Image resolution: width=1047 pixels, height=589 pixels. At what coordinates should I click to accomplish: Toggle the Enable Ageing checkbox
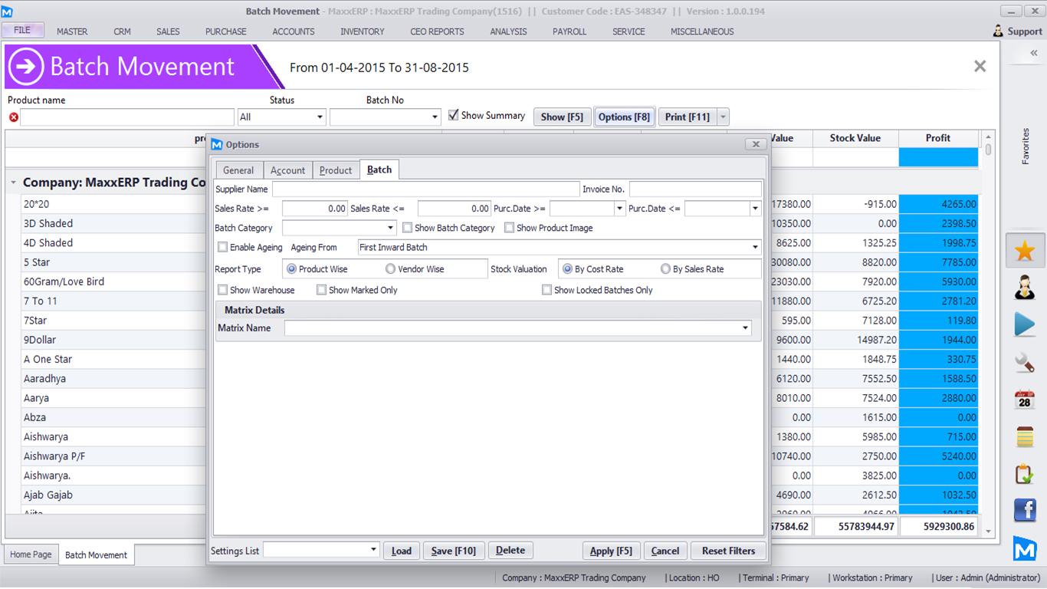(x=223, y=247)
